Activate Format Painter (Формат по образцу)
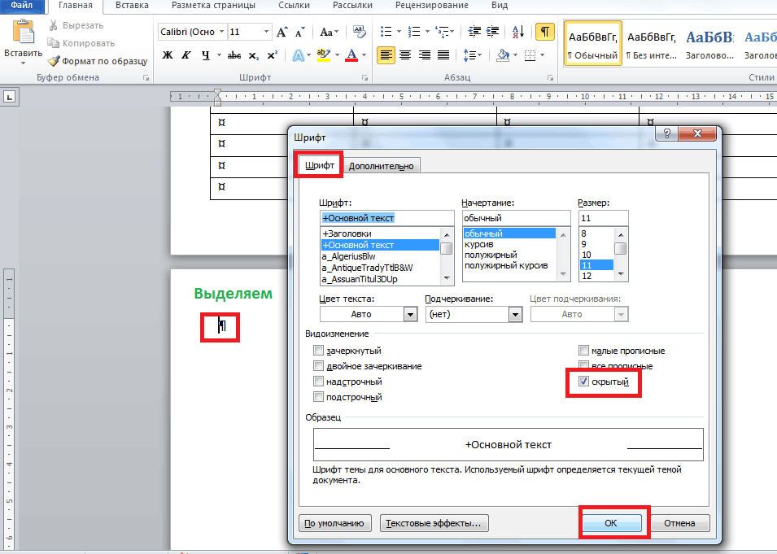777x554 pixels. pos(98,61)
